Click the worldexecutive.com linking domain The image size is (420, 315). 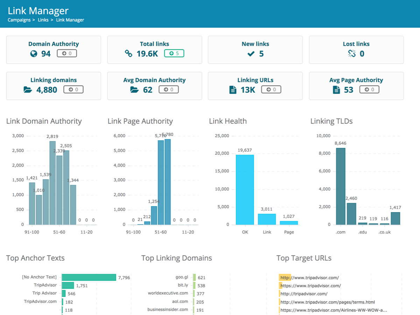[x=168, y=293]
